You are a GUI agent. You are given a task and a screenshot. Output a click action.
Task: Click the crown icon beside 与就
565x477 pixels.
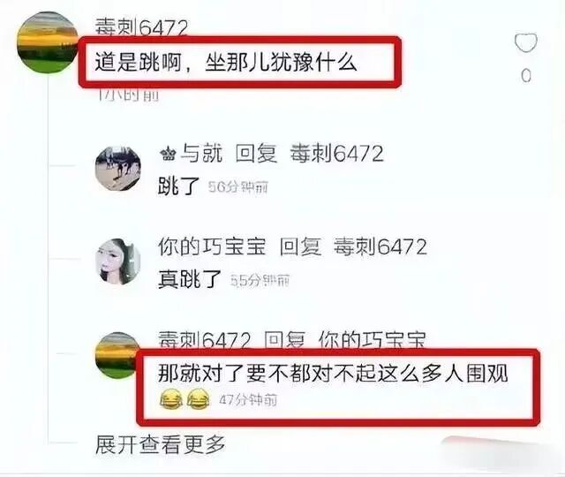point(168,154)
